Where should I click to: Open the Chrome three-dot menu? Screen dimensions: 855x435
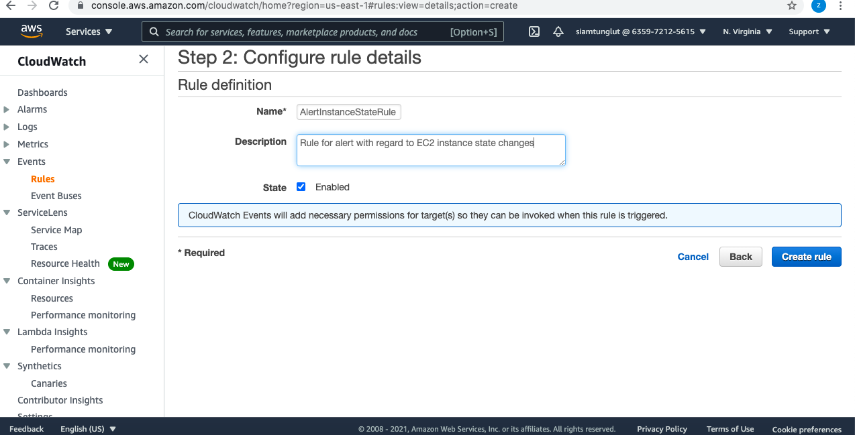tap(841, 5)
